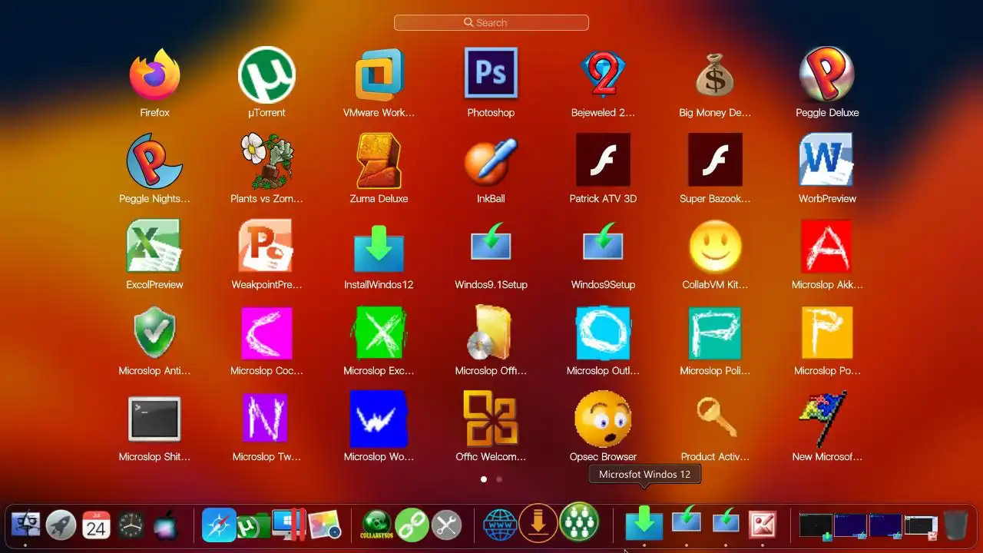Open Calendar showing 24 in dock
Screen dimensions: 983x553
tap(96, 525)
